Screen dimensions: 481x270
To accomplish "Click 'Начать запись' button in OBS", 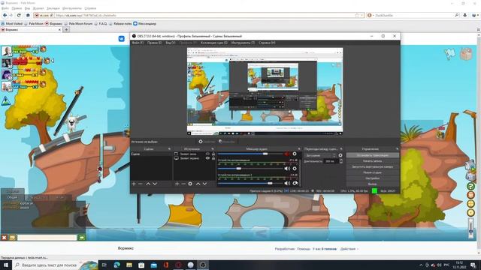I will coord(373,161).
